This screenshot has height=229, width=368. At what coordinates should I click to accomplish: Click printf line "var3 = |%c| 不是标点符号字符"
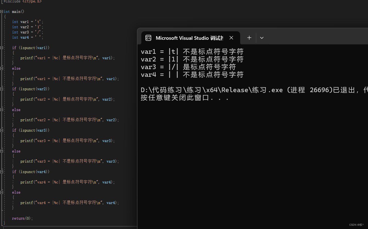coord(70,161)
